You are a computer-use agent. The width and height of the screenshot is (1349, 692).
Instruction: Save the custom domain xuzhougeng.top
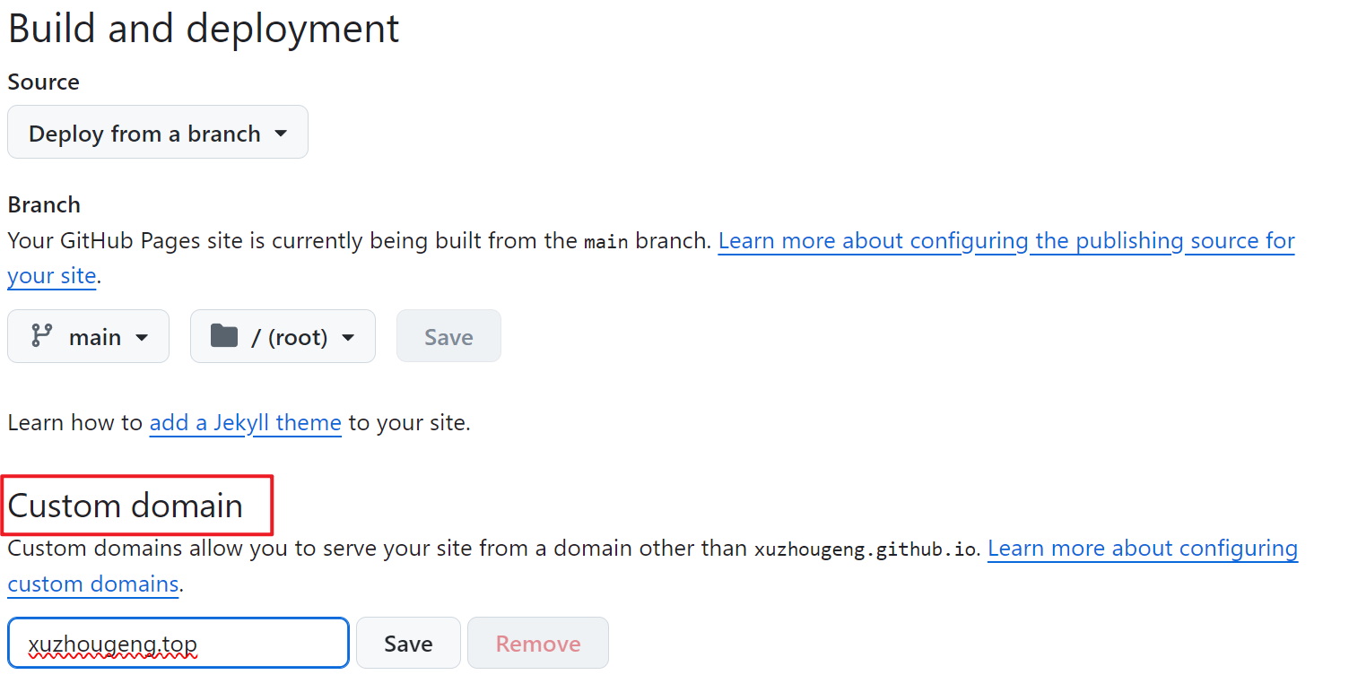click(x=408, y=644)
